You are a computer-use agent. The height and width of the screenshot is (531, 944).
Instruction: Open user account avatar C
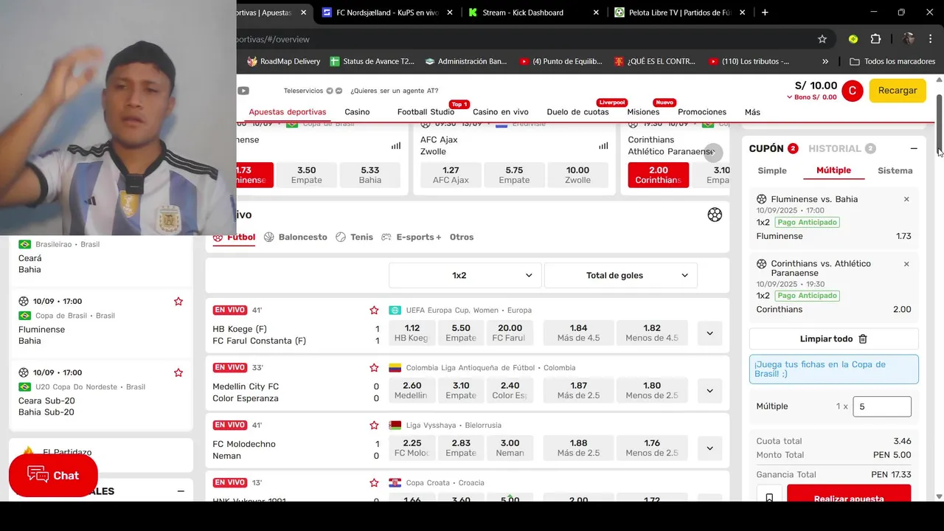(x=853, y=91)
